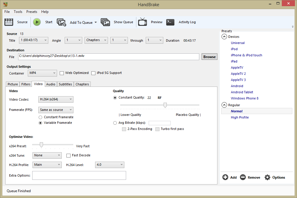Open the Container MP4 dropdown
Viewport: 297px width, 198px height.
point(42,73)
